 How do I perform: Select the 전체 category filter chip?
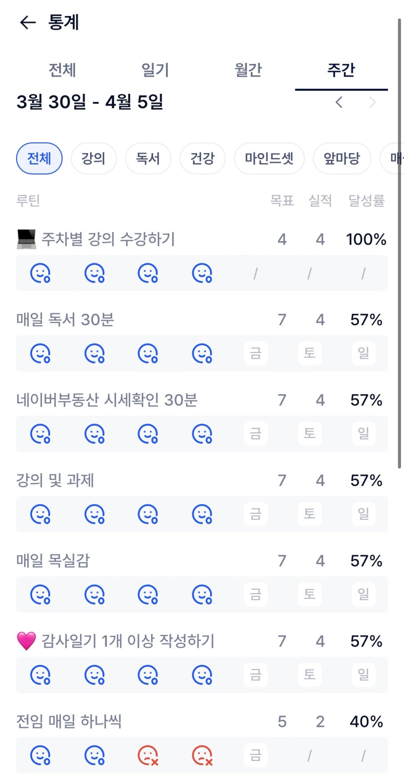(39, 159)
